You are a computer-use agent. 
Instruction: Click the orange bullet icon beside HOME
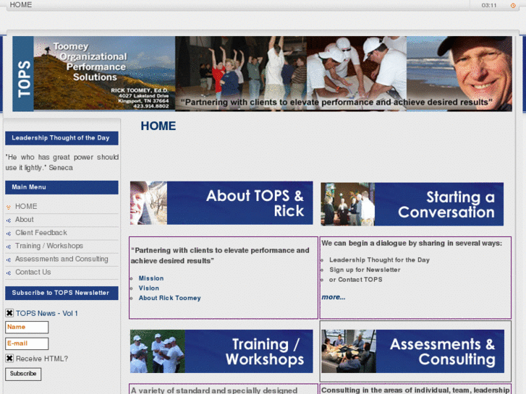9,207
